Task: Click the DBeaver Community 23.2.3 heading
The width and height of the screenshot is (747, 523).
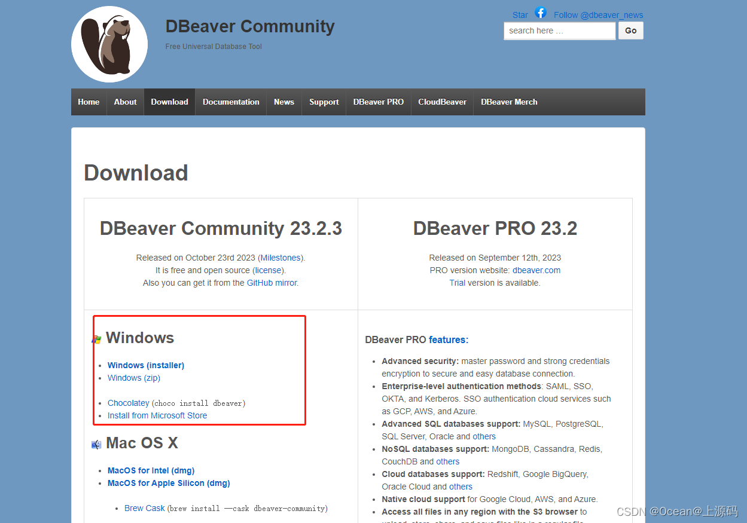Action: 221,228
